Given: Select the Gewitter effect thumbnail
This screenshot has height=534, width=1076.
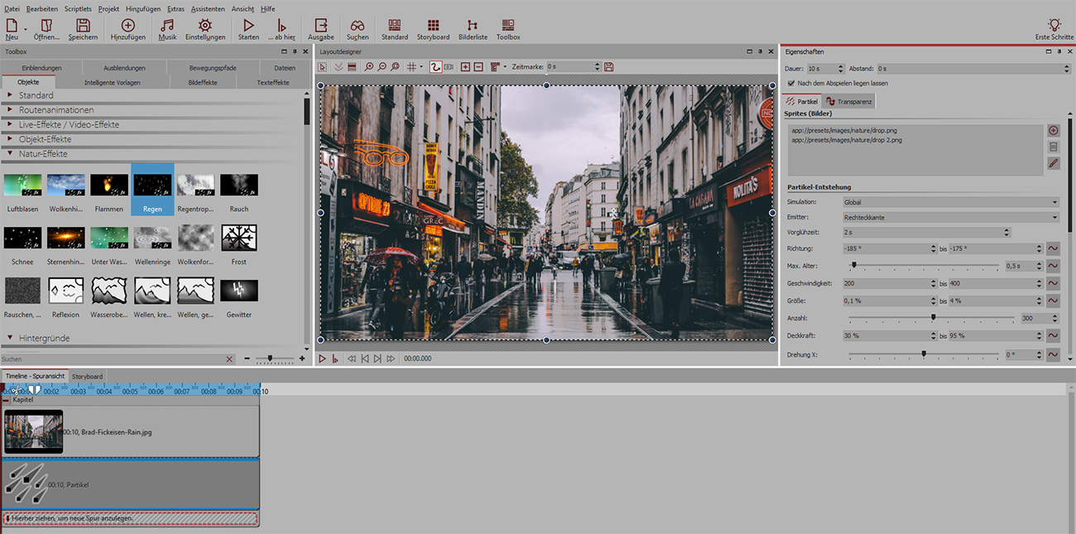Looking at the screenshot, I should pos(238,291).
